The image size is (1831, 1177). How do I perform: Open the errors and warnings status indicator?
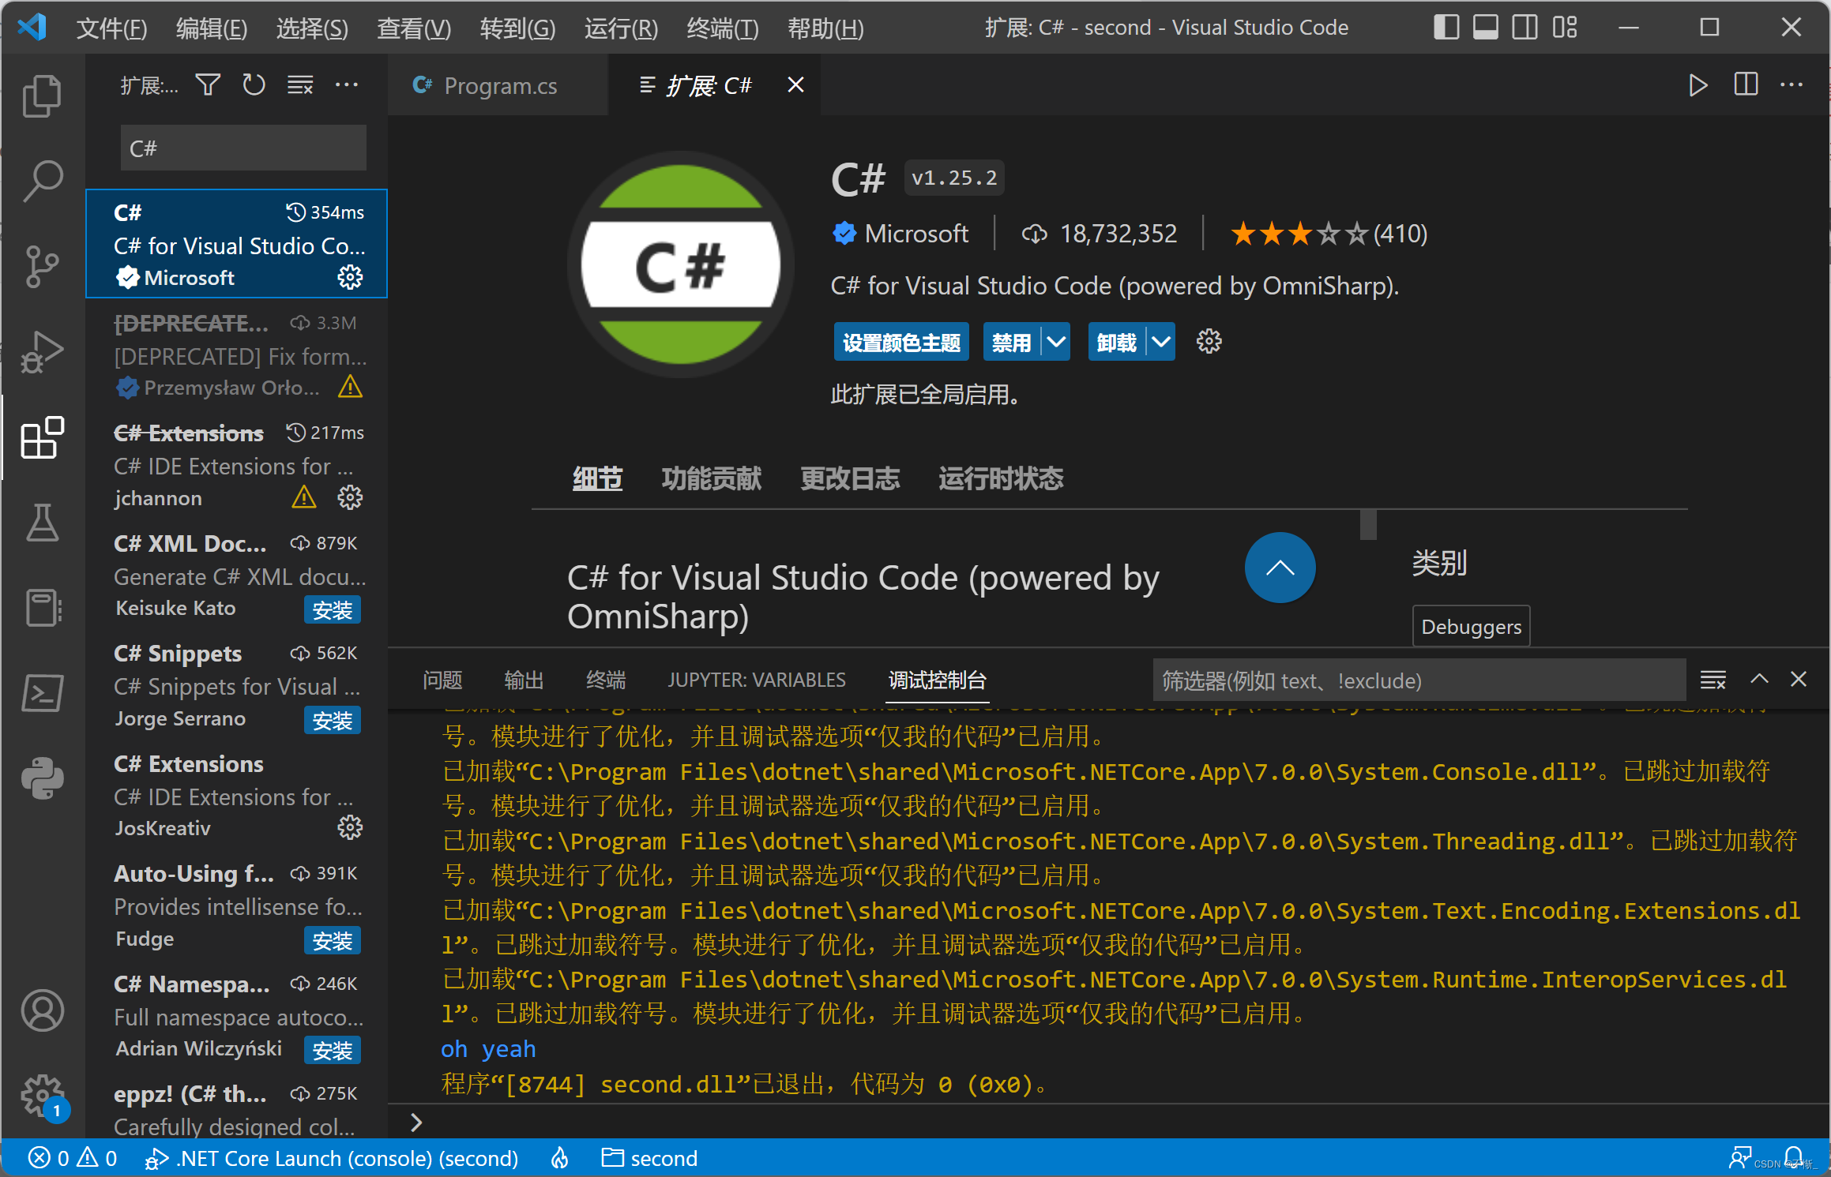[73, 1158]
